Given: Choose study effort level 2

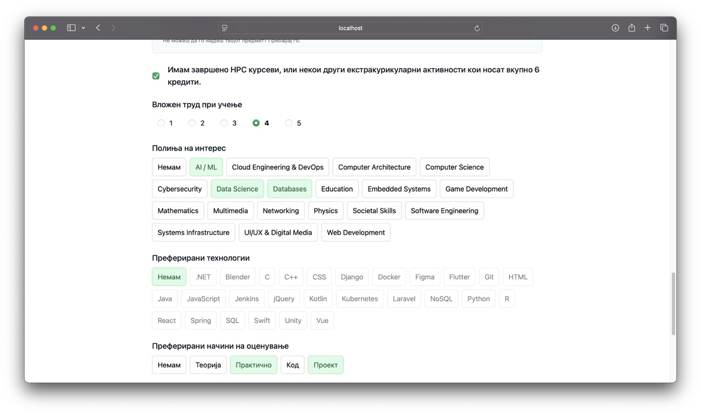Looking at the screenshot, I should [x=192, y=123].
